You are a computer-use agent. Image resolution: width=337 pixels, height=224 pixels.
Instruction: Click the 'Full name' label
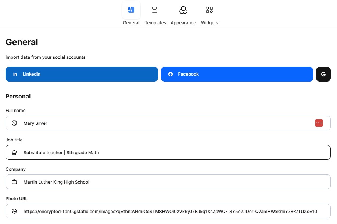(x=15, y=111)
